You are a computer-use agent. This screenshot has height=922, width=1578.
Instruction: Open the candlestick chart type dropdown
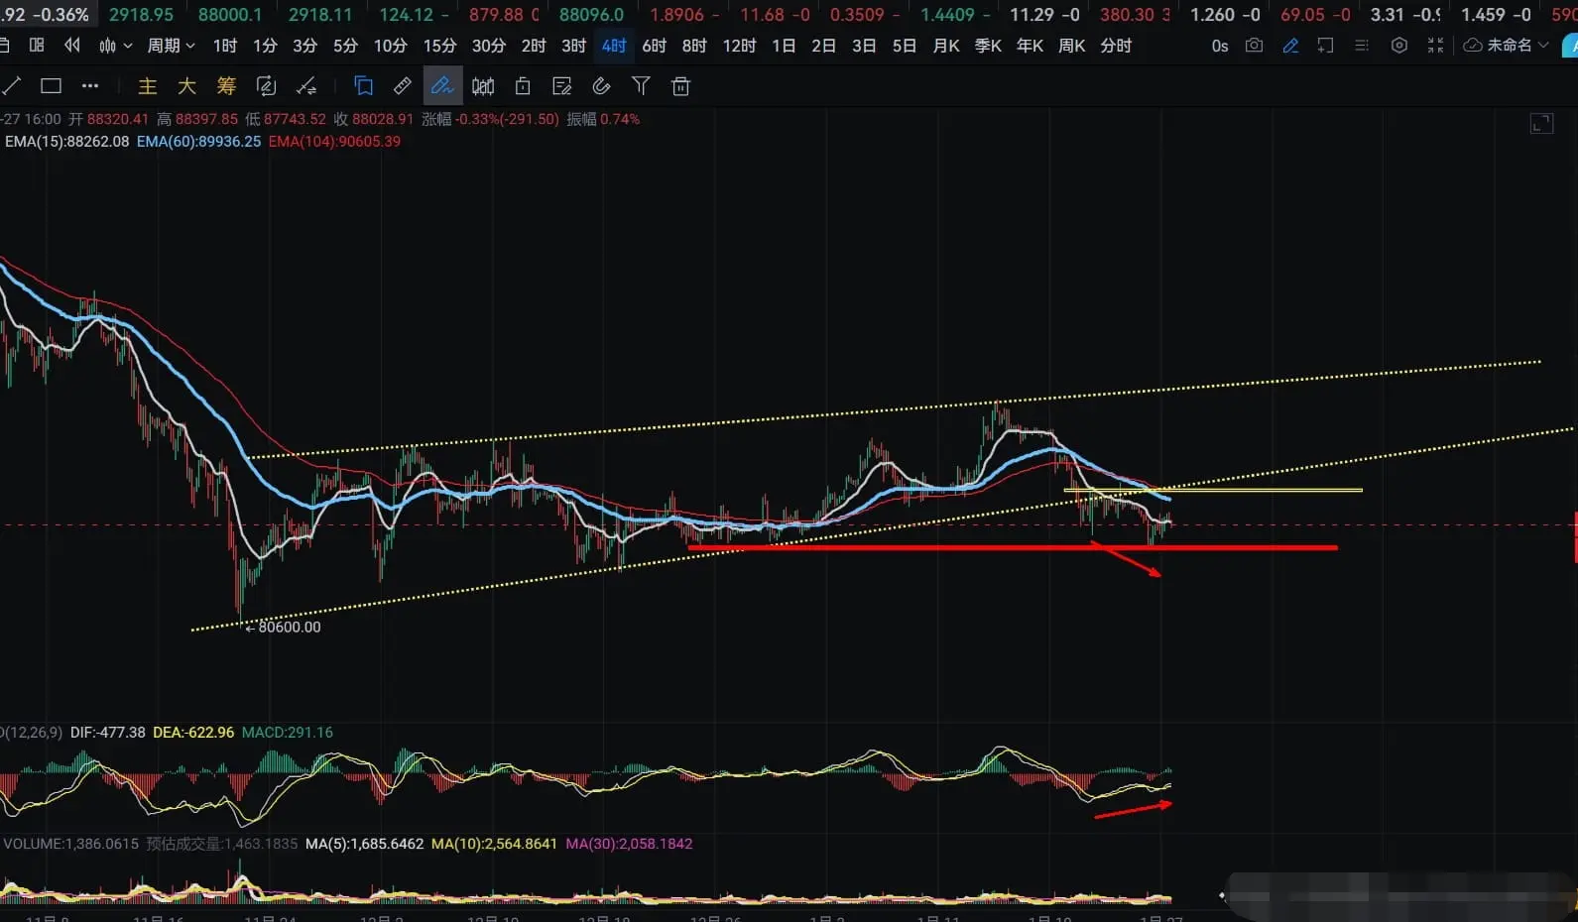point(115,46)
